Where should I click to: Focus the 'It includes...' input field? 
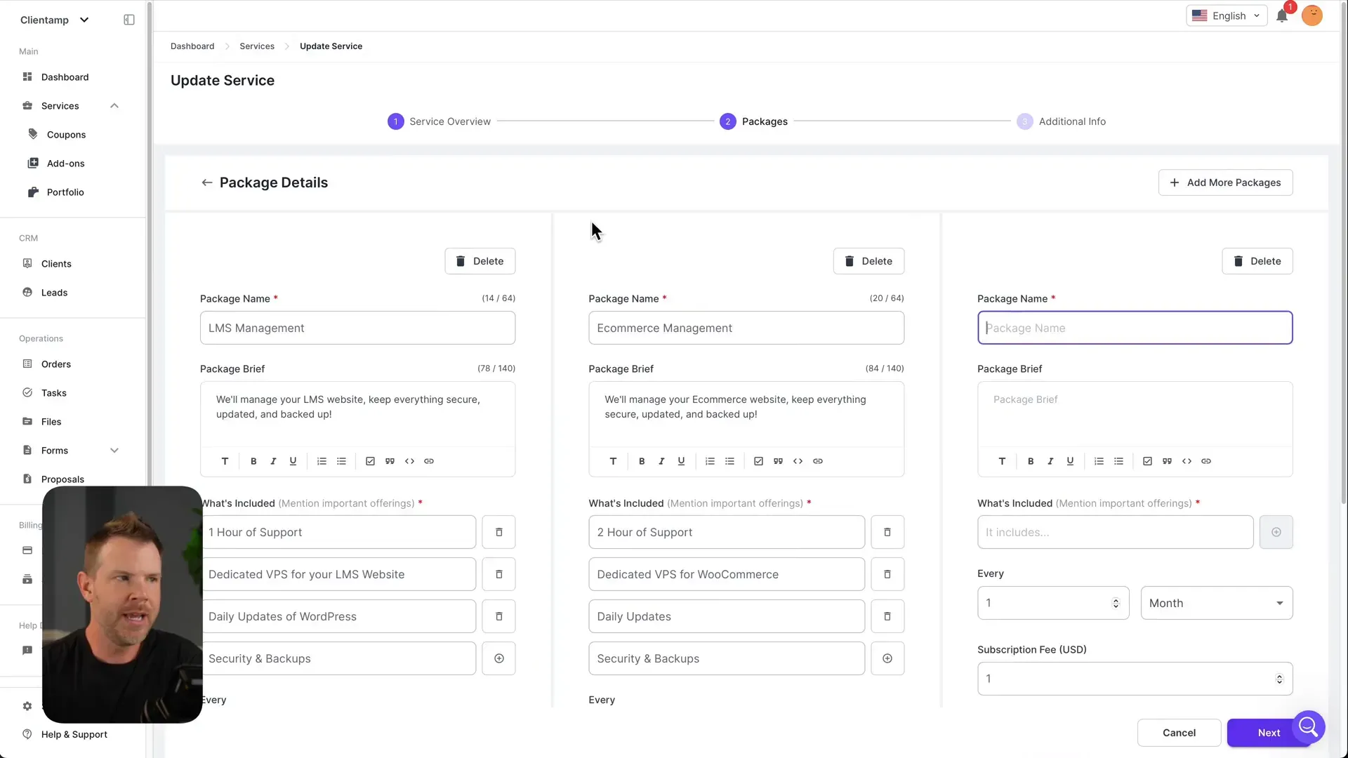[x=1115, y=532]
